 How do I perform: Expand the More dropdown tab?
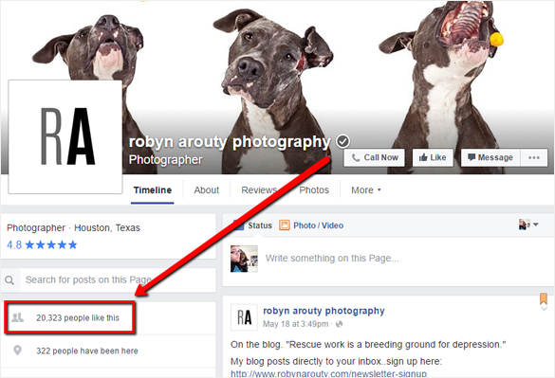pyautogui.click(x=365, y=190)
